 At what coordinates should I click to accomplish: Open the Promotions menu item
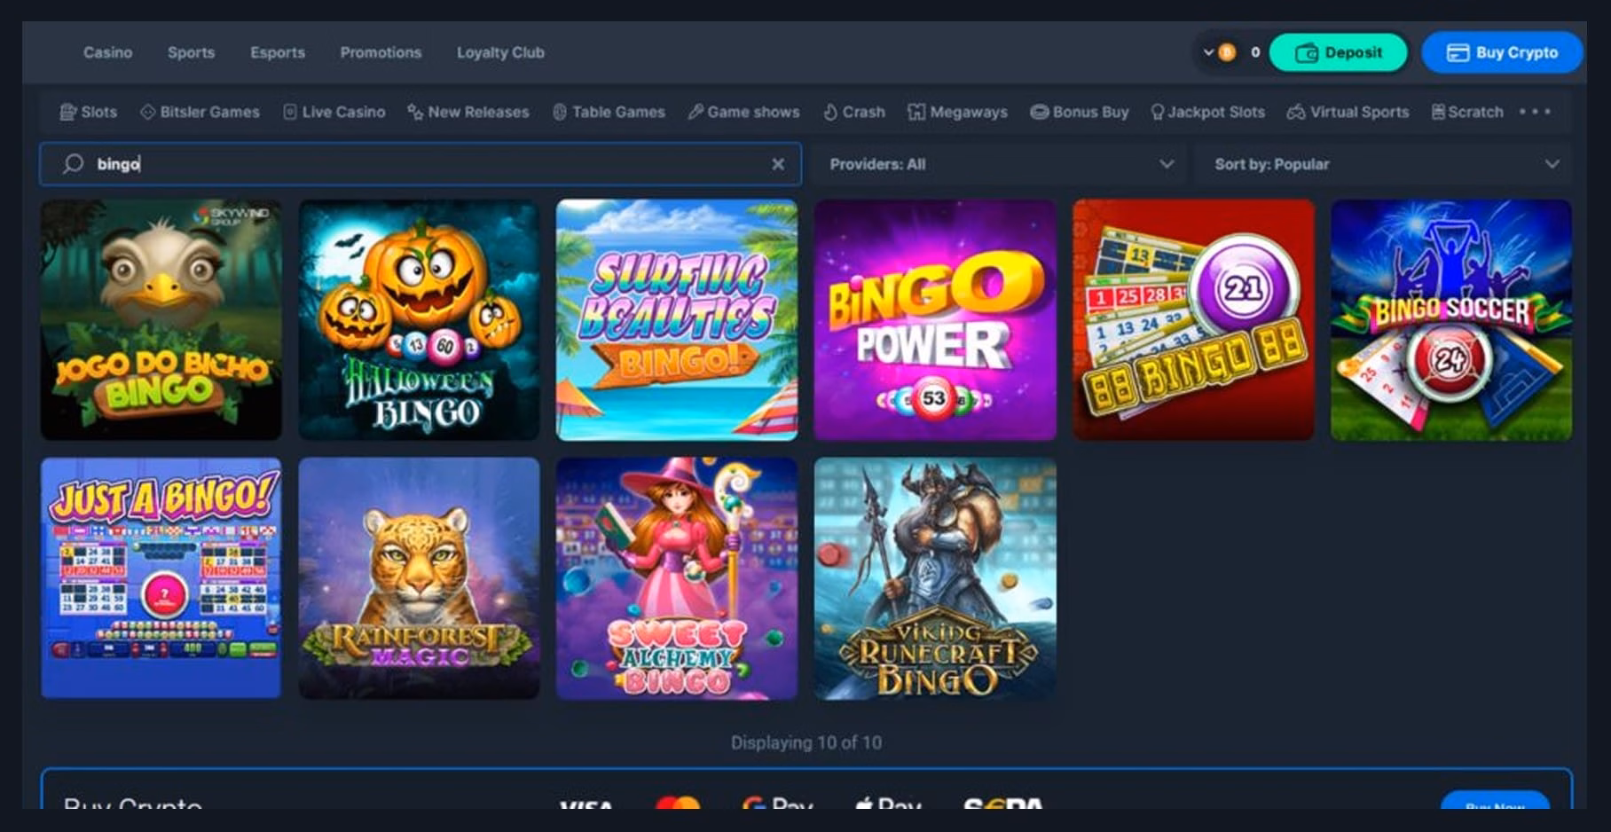pyautogui.click(x=381, y=52)
